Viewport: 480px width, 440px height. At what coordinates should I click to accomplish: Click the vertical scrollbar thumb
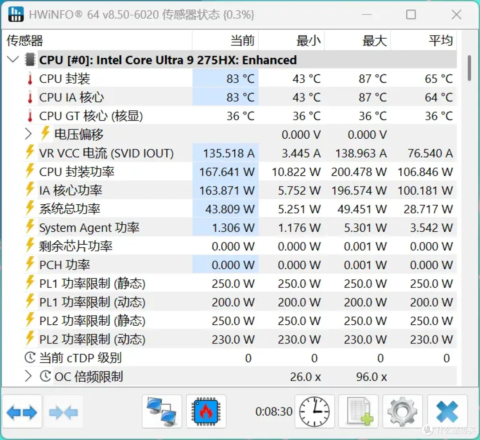point(469,68)
